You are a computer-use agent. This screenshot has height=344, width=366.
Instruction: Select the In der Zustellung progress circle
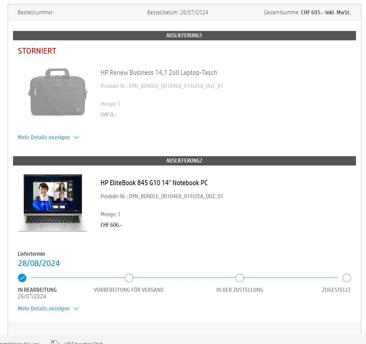pos(240,277)
